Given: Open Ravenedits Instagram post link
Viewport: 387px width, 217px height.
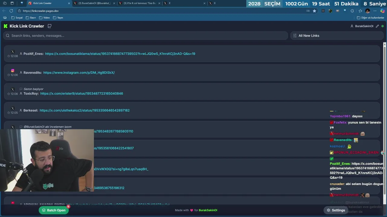Looking at the screenshot, I should point(79,73).
